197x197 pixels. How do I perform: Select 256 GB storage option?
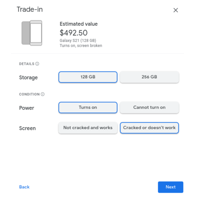(x=149, y=77)
